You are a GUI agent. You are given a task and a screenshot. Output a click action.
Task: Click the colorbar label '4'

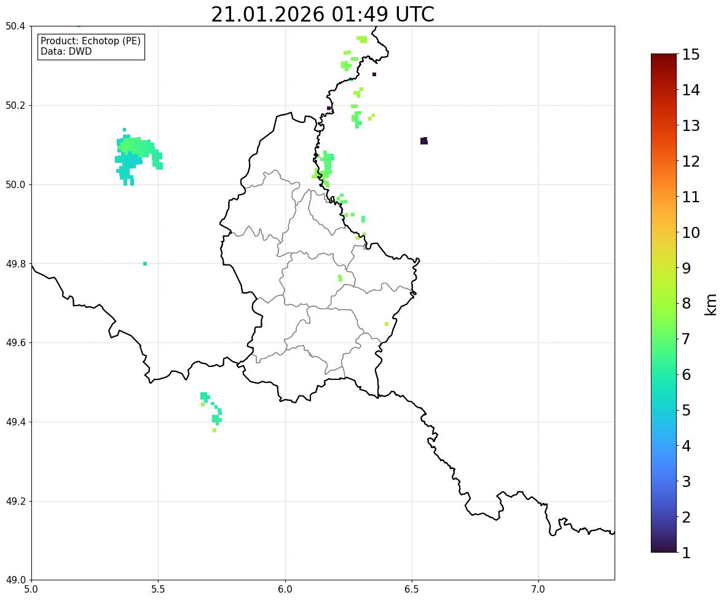pyautogui.click(x=686, y=446)
